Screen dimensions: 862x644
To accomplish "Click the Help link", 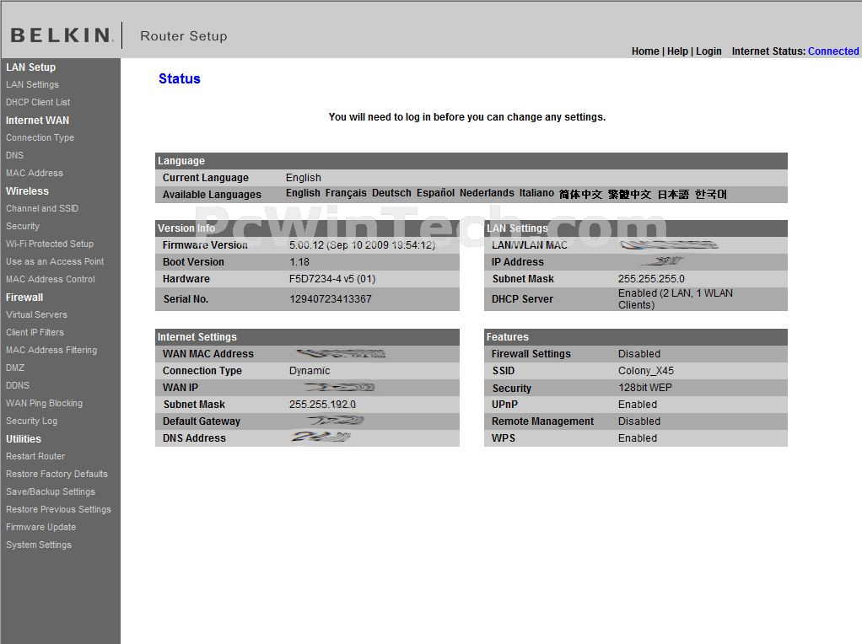I will coord(678,51).
